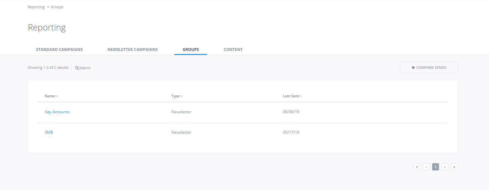Click the Compare Sends button
This screenshot has width=489, height=190.
point(429,68)
